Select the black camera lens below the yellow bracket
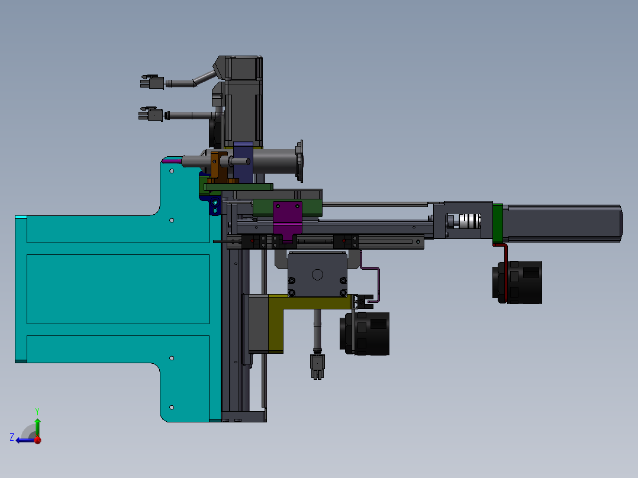This screenshot has width=638, height=478. coord(365,333)
